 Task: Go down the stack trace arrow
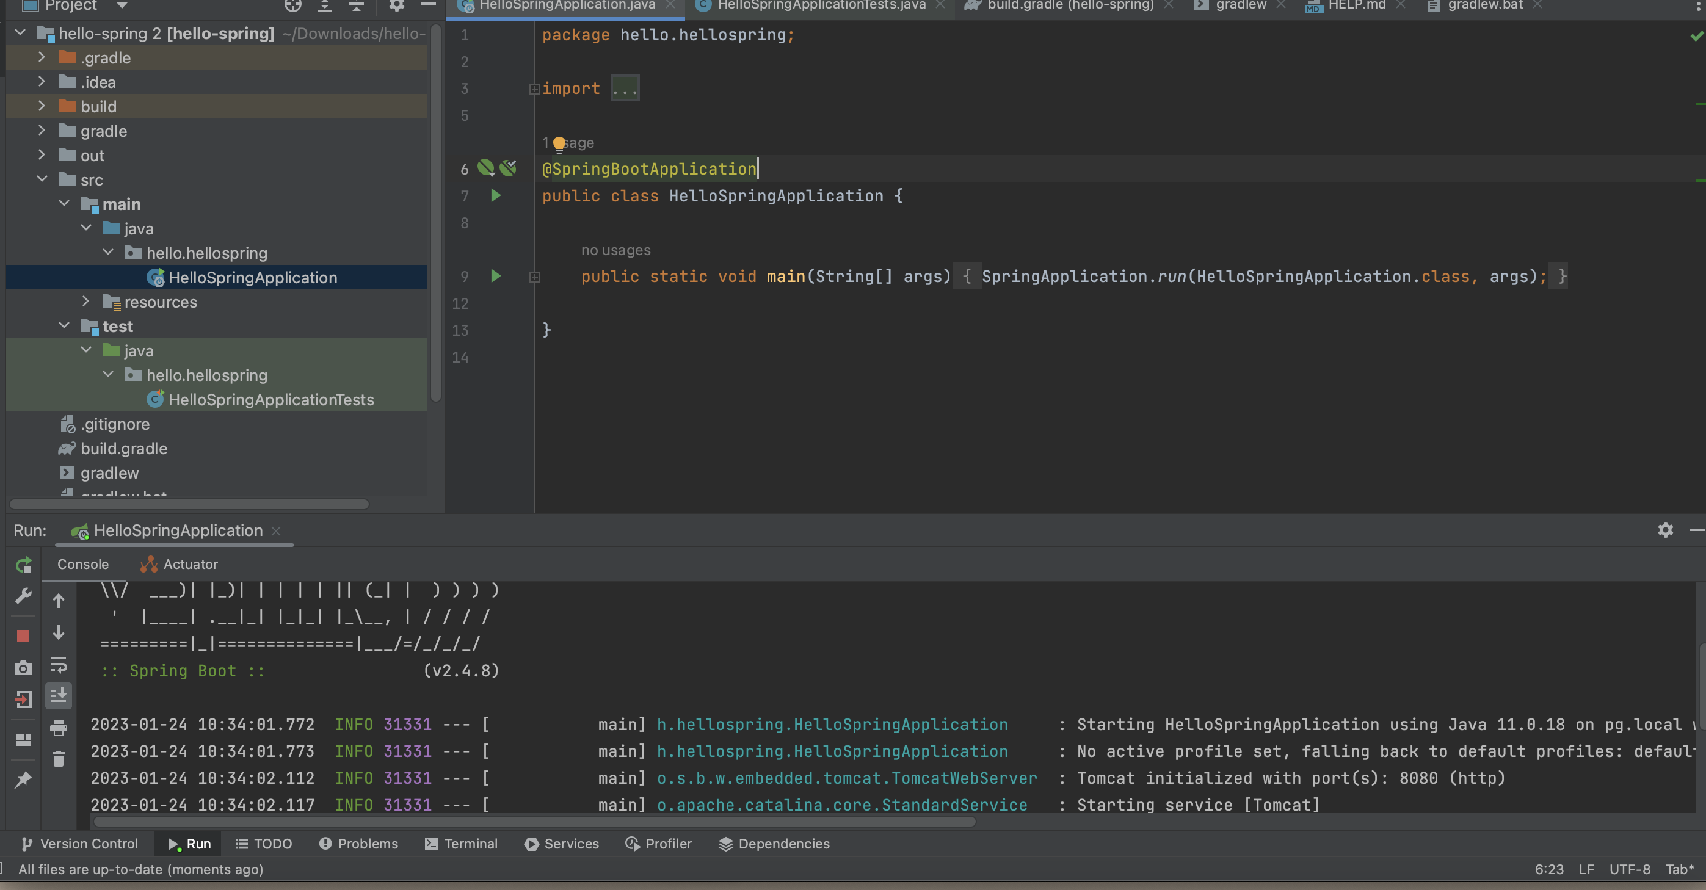[58, 633]
